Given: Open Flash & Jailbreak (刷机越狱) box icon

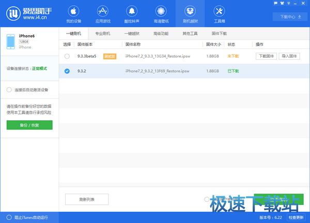Looking at the screenshot, I should 190,11.
